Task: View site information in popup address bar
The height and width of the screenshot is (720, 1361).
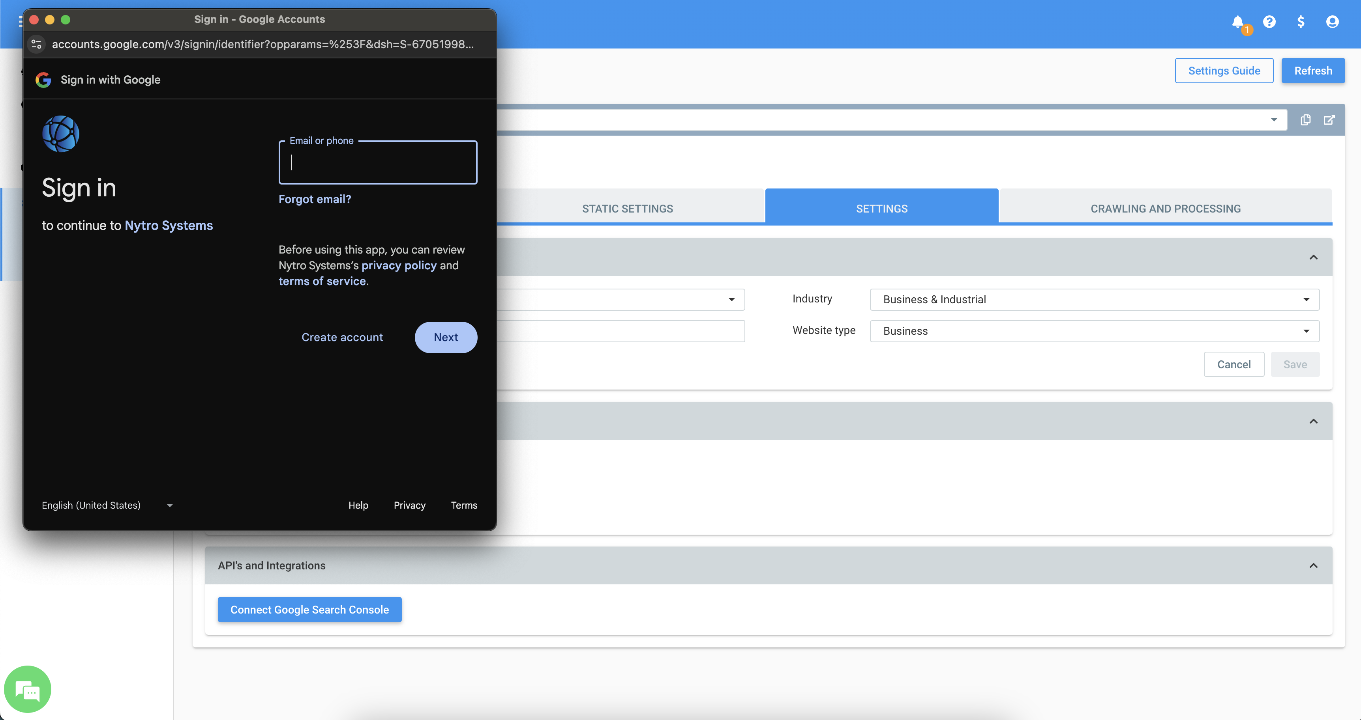Action: (36, 44)
